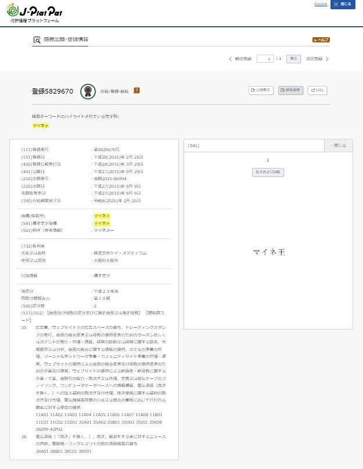
Task: Switch language via English link
Action: point(321,4)
